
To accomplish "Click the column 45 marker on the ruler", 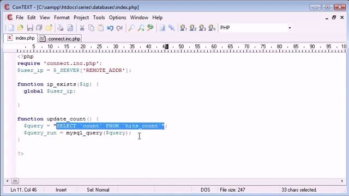I will point(165,47).
